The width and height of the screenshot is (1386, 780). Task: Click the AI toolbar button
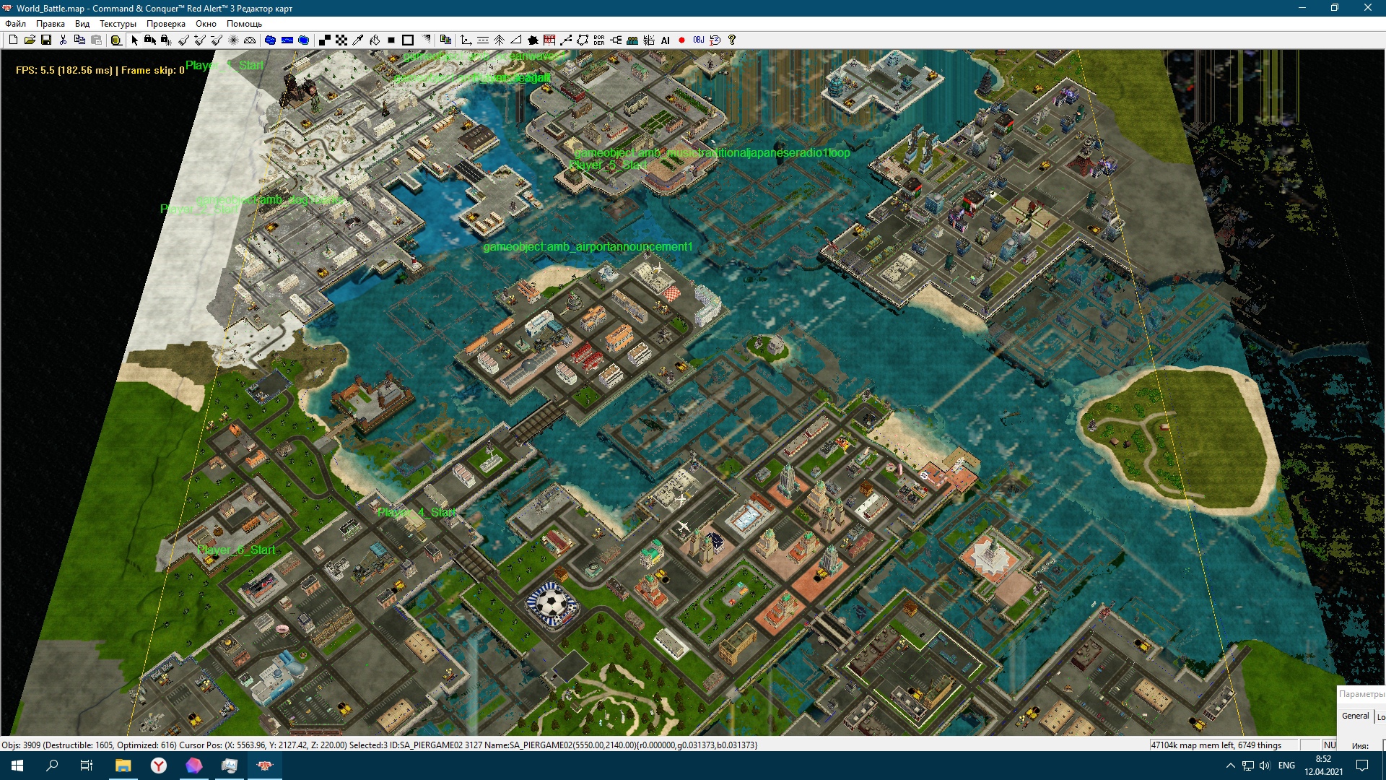(666, 40)
